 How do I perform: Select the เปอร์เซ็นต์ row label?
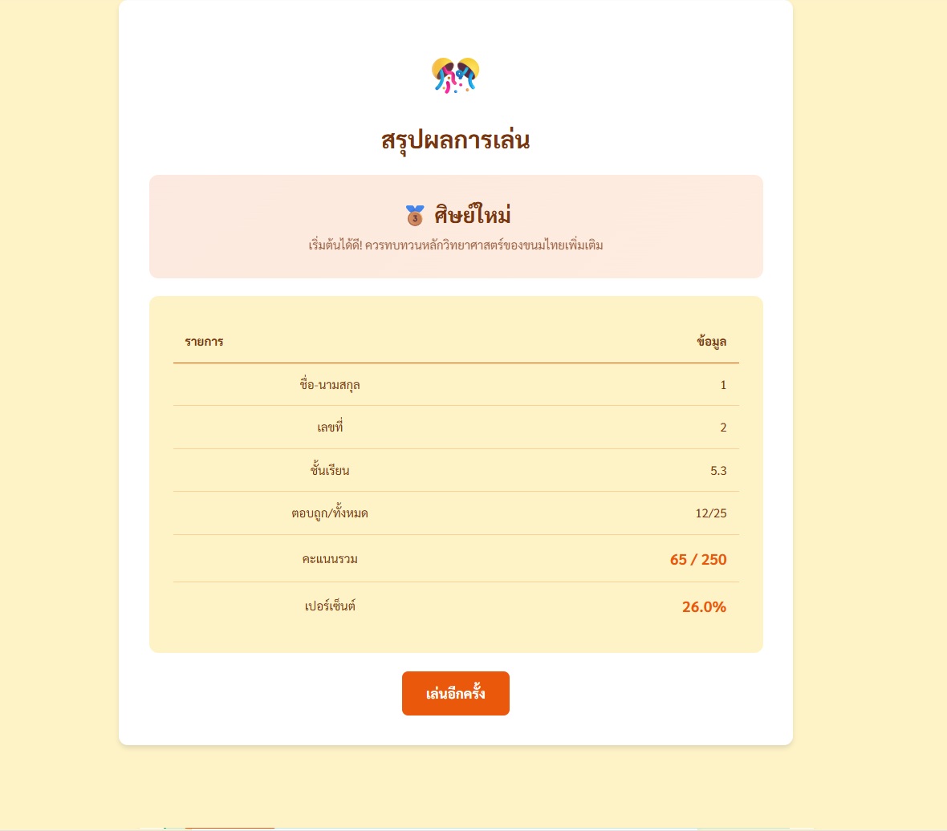click(x=330, y=606)
